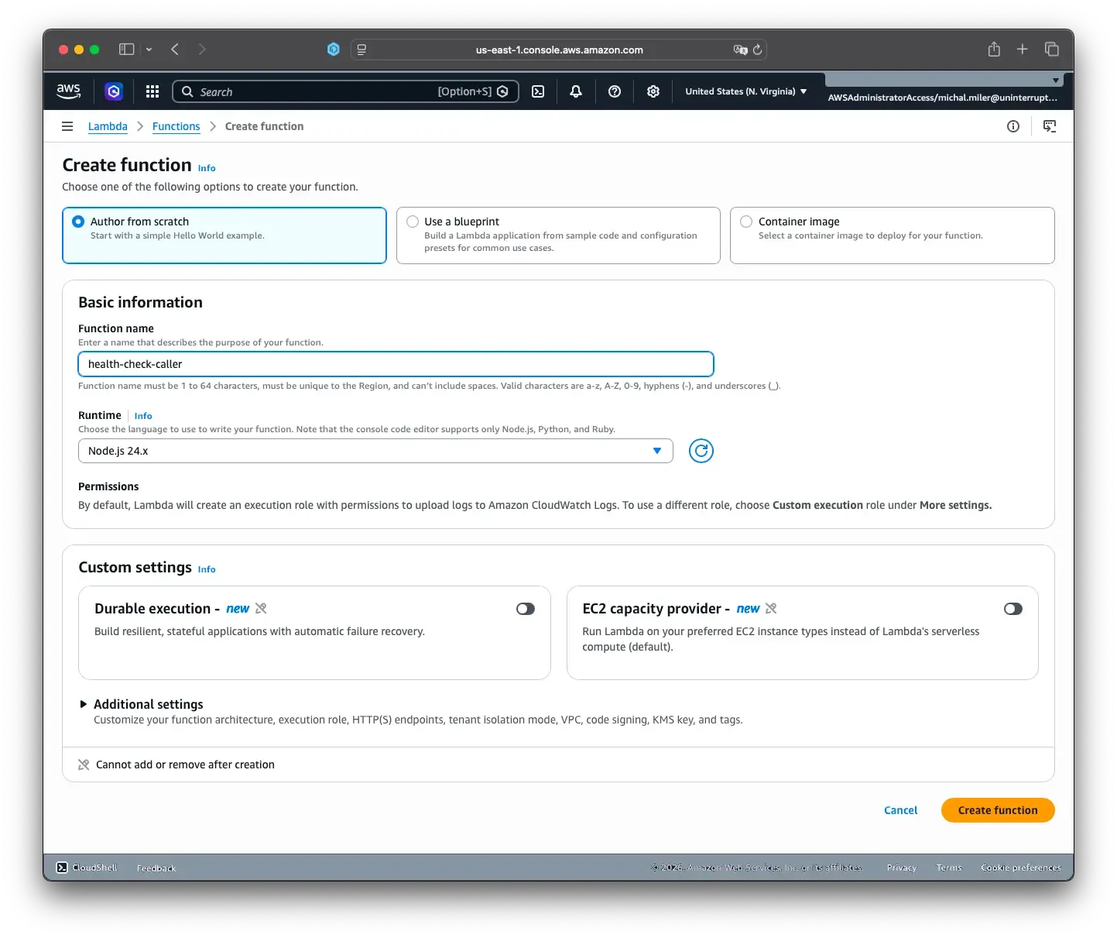
Task: Click the Safari address bar URL
Action: (559, 50)
